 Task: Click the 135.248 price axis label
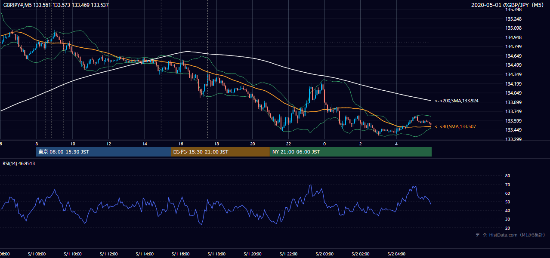(x=513, y=19)
